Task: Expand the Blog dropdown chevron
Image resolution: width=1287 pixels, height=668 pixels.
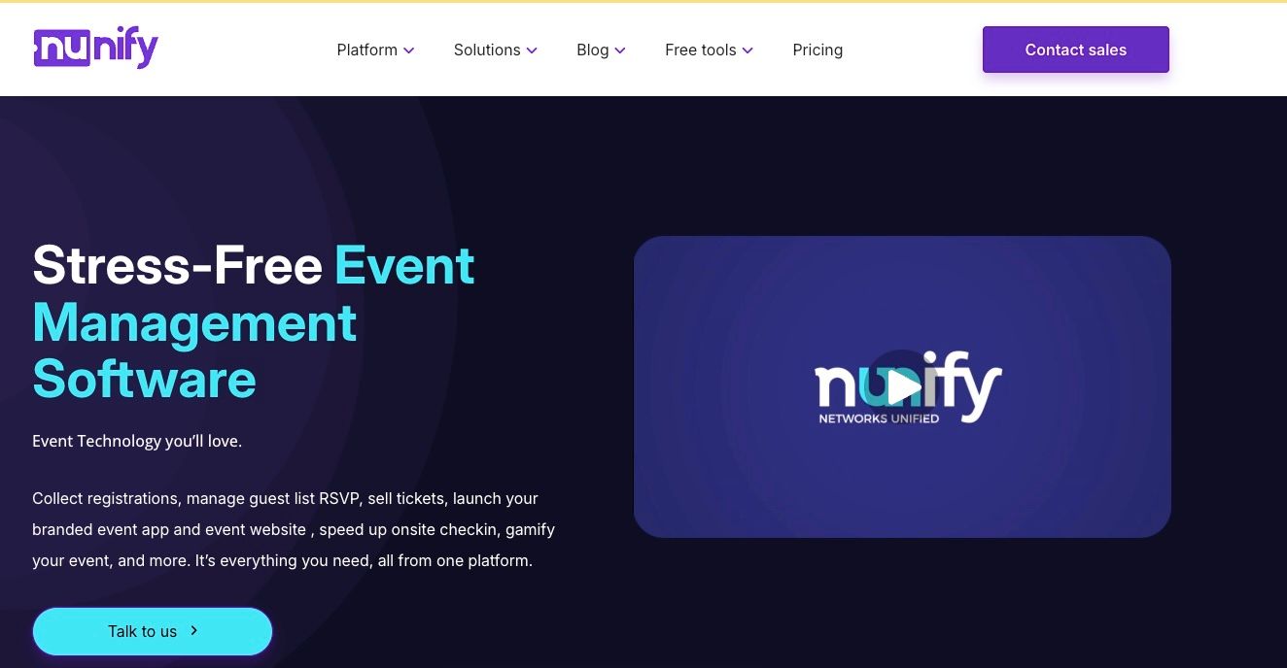Action: pyautogui.click(x=620, y=50)
